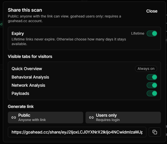This screenshot has height=144, width=167.
Task: Click the Quick Overview label
Action: point(27,69)
